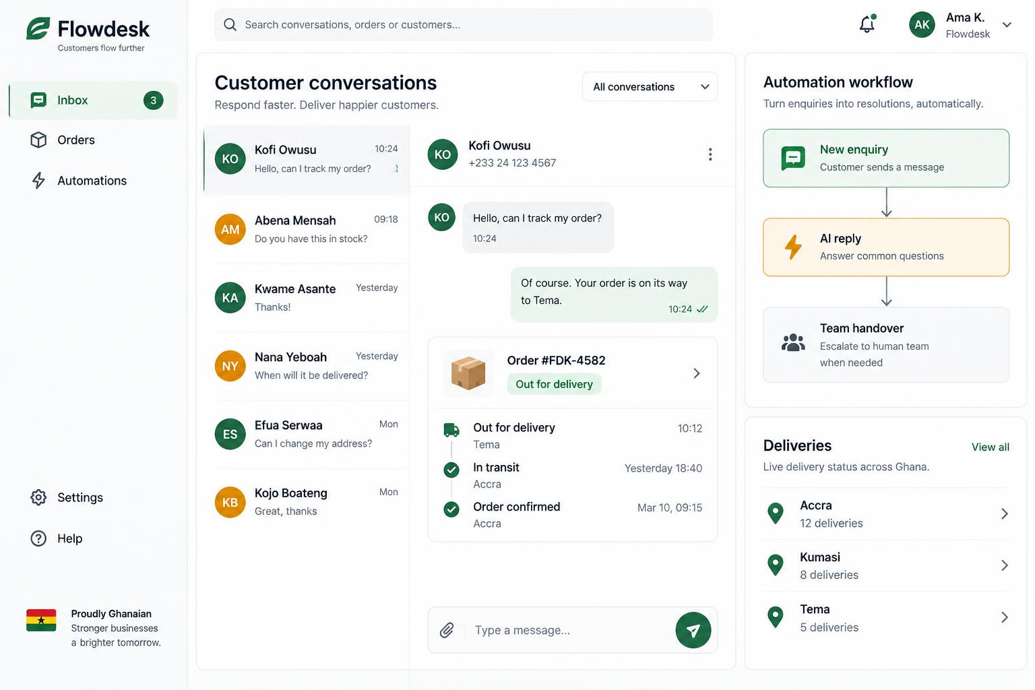Open Efua Serwaa conversation
The width and height of the screenshot is (1035, 690).
[x=307, y=434]
